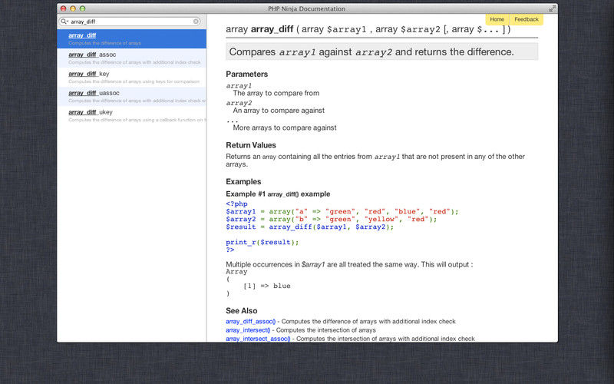Screen dimensions: 614x384
Task: Click 'More arrays to compare against' text
Action: [285, 127]
